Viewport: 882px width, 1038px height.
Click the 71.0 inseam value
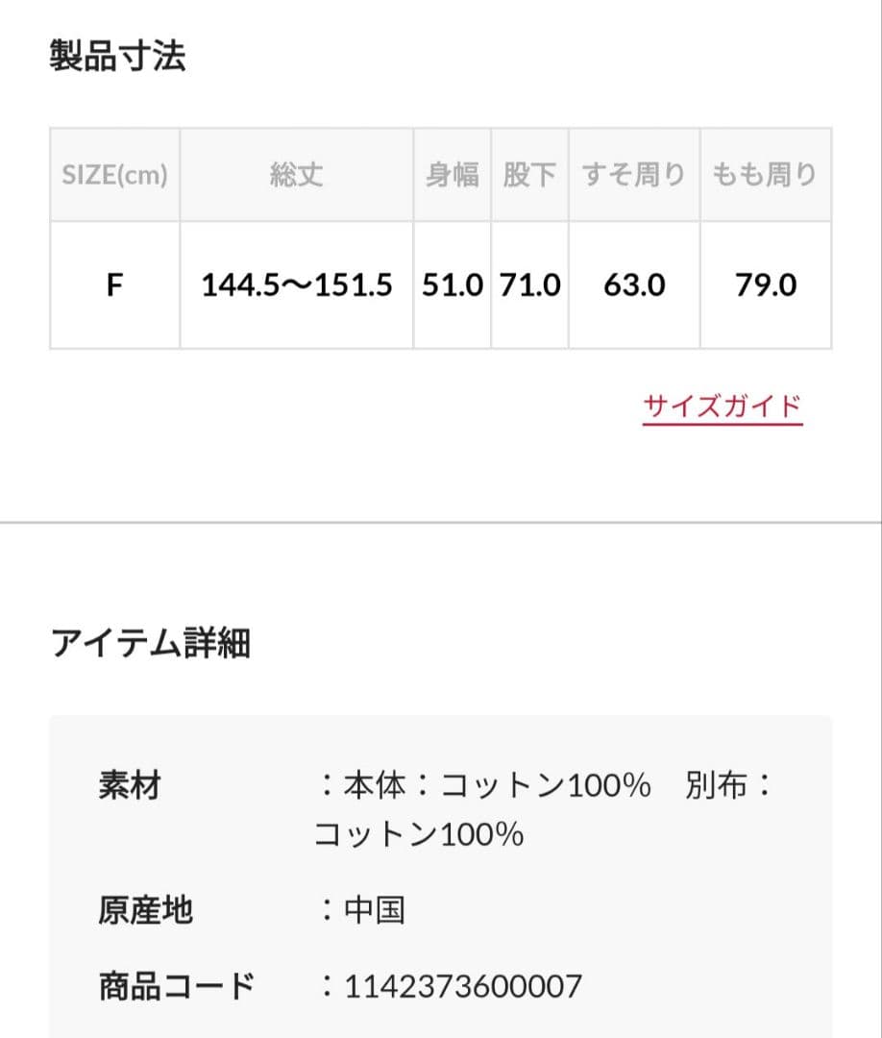[x=530, y=285]
